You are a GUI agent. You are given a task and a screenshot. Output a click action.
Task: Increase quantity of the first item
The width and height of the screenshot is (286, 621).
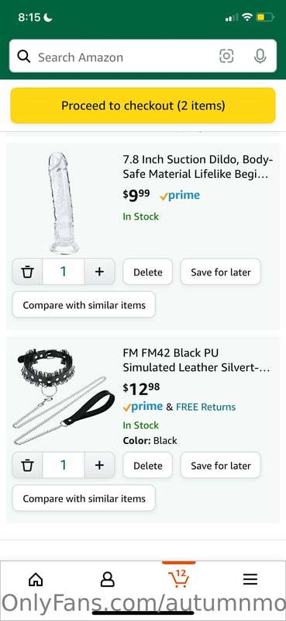[99, 272]
